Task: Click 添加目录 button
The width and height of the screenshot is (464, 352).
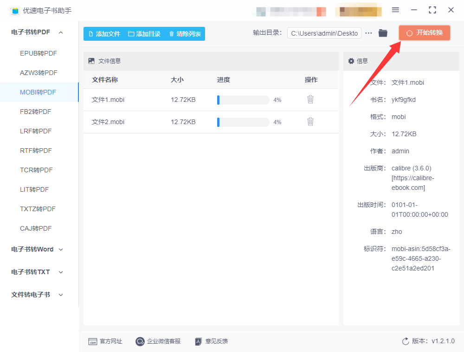Action: [x=144, y=34]
